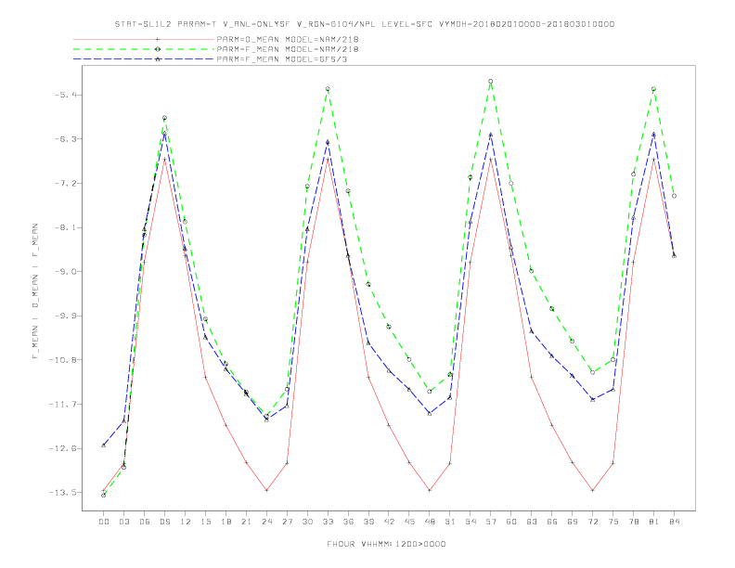
Task: Click x-axis tick label 15
Action: pos(206,522)
